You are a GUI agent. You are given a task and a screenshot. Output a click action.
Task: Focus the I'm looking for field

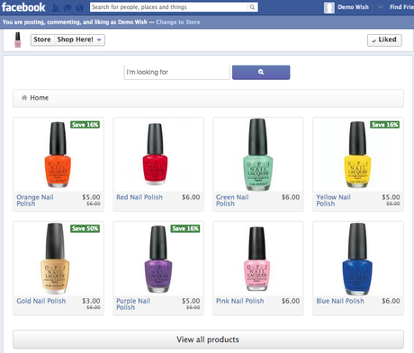tap(177, 72)
